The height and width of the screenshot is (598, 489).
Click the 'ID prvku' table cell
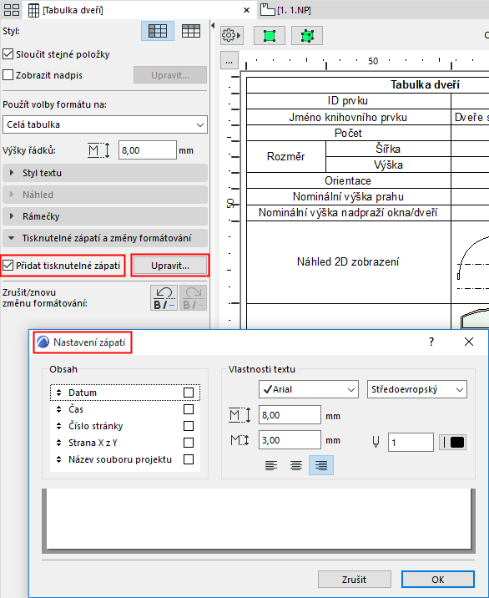point(348,101)
